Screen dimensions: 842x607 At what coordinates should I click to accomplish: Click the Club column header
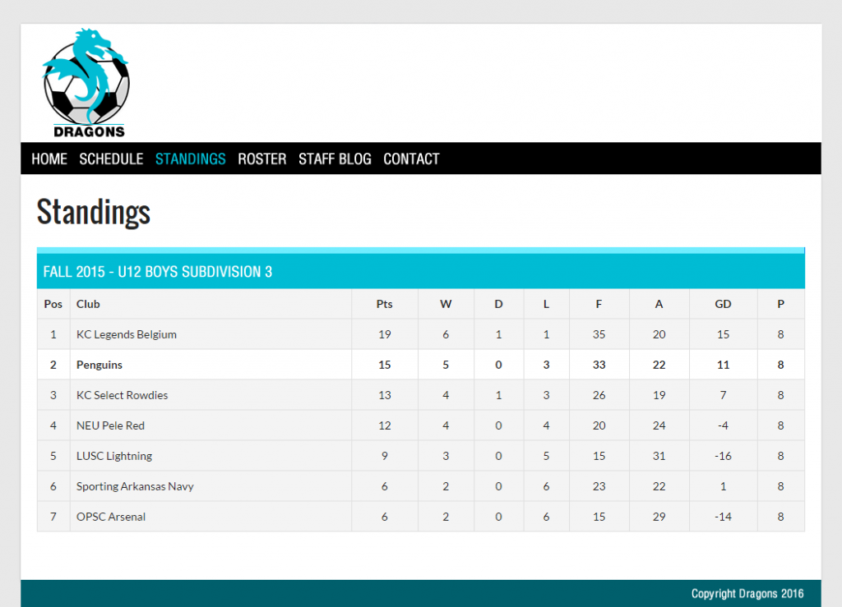[x=88, y=304]
